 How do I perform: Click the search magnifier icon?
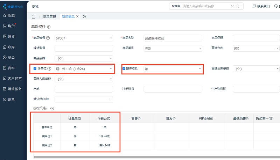237,6
